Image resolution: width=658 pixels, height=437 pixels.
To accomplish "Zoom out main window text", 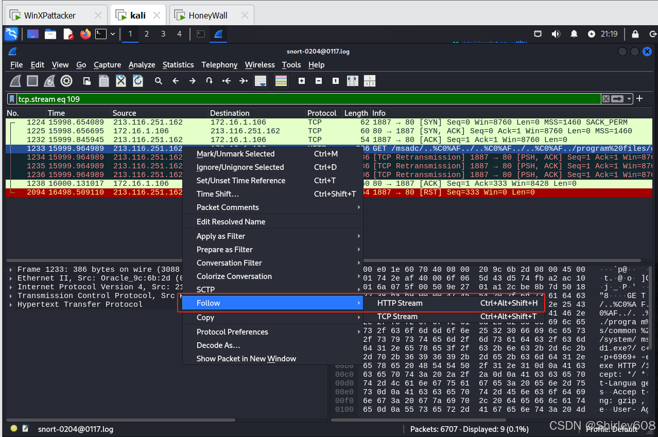I will [319, 81].
